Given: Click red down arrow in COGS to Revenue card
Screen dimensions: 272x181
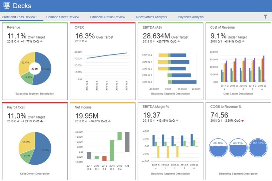Looking at the screenshot, I should click(242, 121).
